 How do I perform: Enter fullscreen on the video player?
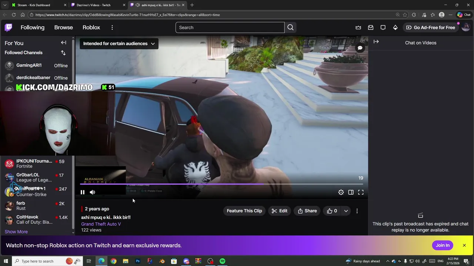pos(361,192)
